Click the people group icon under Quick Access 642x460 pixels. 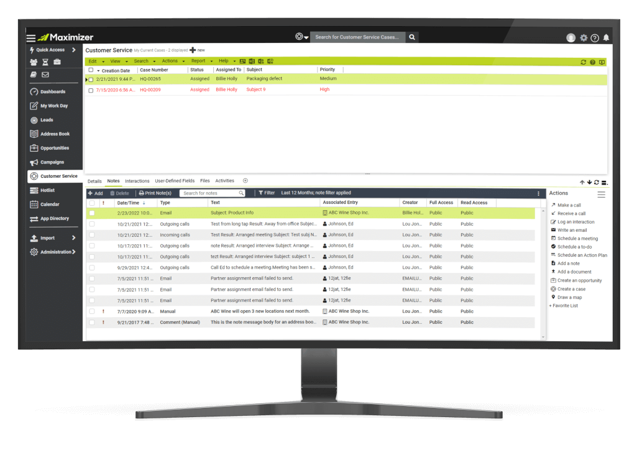pyautogui.click(x=34, y=62)
